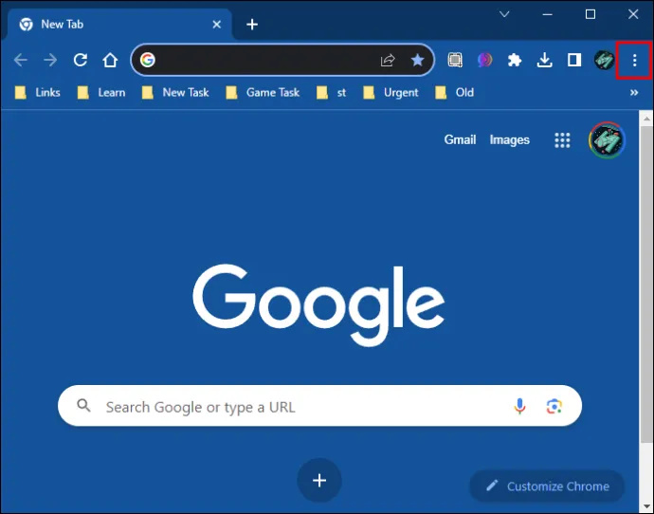The height and width of the screenshot is (514, 654).
Task: Add a shortcut with the round plus button
Action: [319, 480]
